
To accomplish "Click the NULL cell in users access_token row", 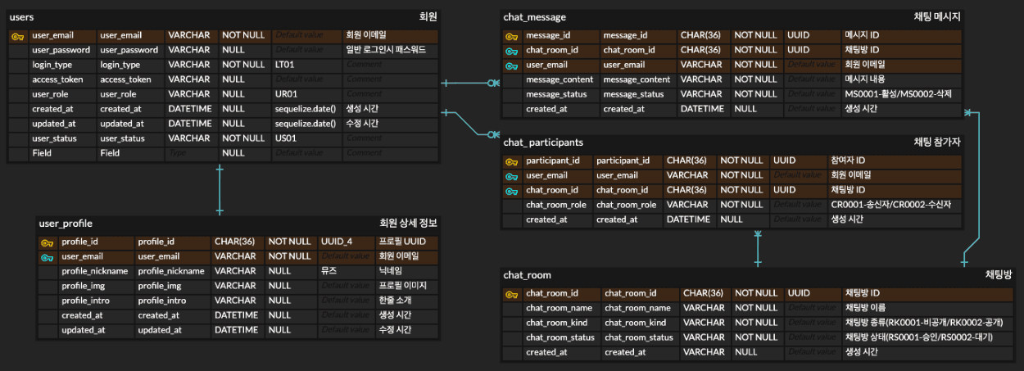I will point(233,79).
